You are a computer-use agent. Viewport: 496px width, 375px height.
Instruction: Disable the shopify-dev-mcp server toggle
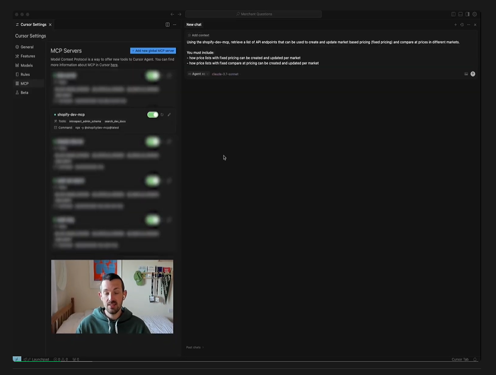153,114
